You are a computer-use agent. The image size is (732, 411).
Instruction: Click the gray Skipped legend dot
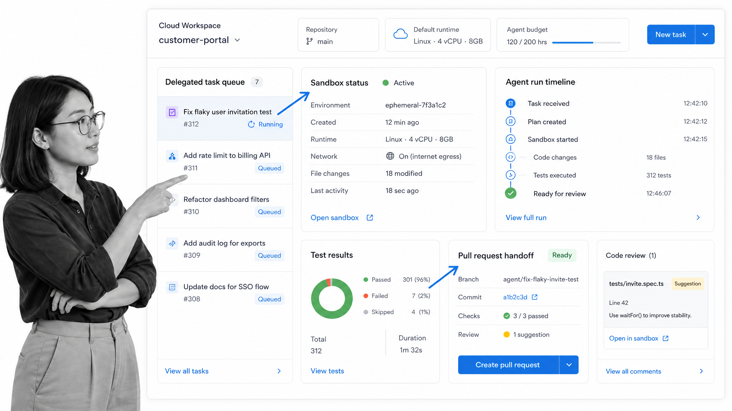[366, 312]
